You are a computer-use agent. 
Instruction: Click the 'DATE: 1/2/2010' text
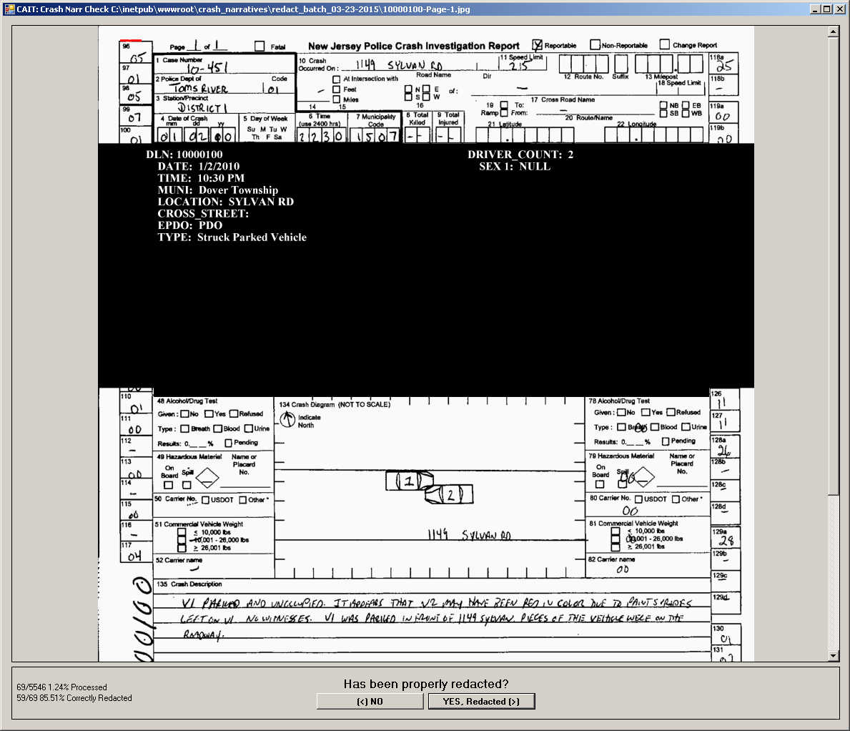point(199,167)
